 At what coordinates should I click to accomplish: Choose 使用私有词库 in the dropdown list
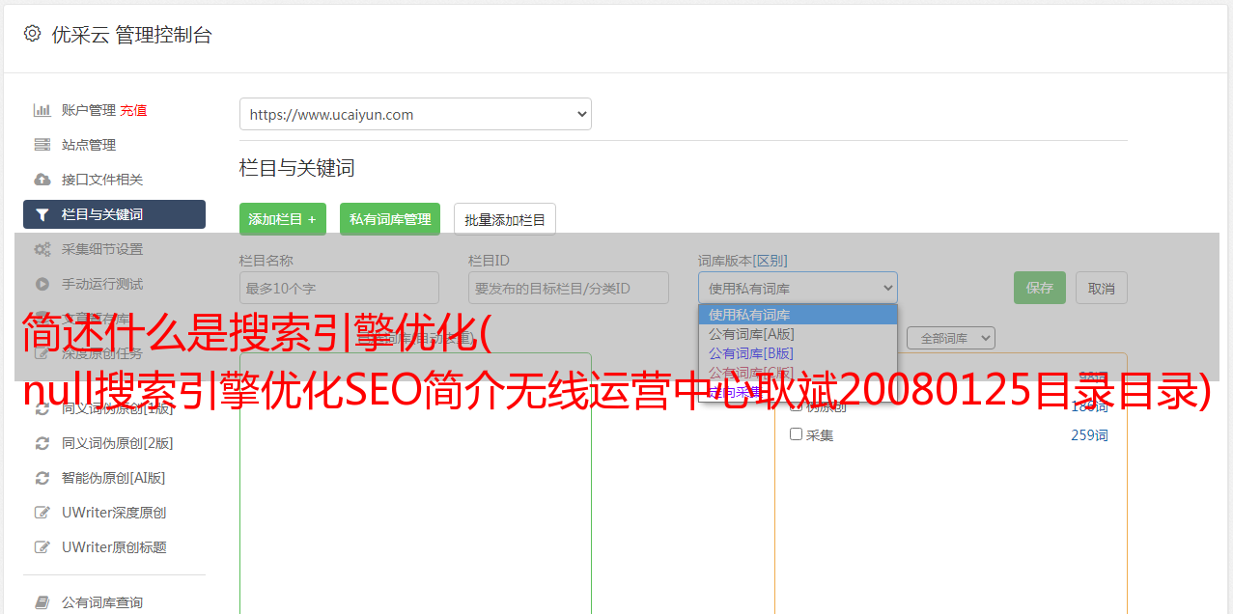tap(798, 314)
